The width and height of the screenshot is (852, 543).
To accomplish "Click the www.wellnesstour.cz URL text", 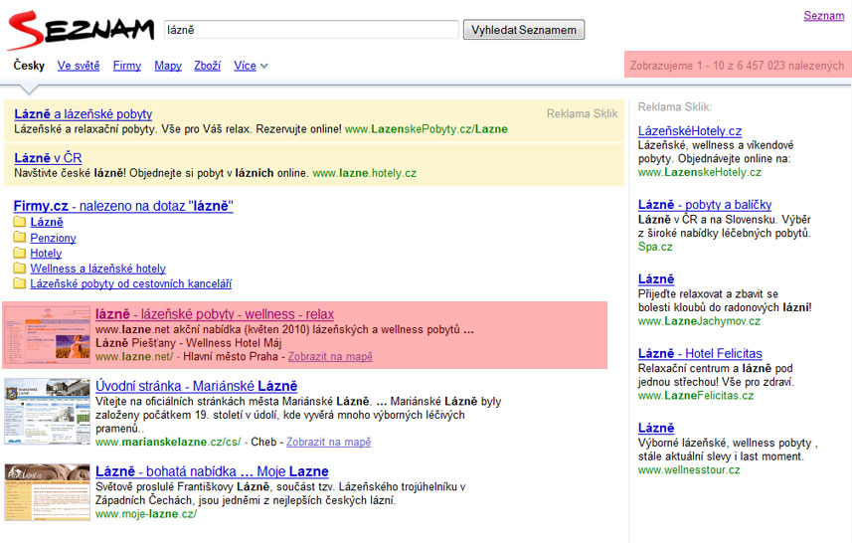I will [689, 470].
